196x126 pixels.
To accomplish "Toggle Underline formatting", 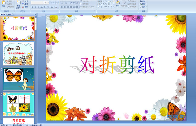I will click(38, 7).
